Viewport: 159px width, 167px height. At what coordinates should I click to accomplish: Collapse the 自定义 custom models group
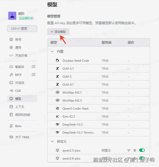[x=52, y=142]
